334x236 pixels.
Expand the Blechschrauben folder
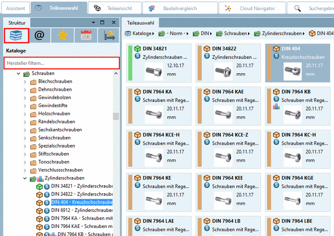click(25, 82)
